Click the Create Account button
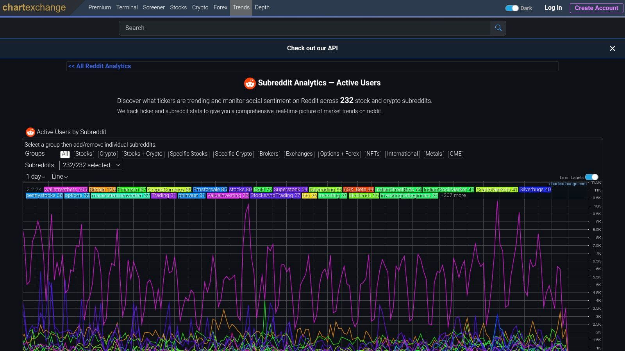The width and height of the screenshot is (625, 351). point(596,8)
